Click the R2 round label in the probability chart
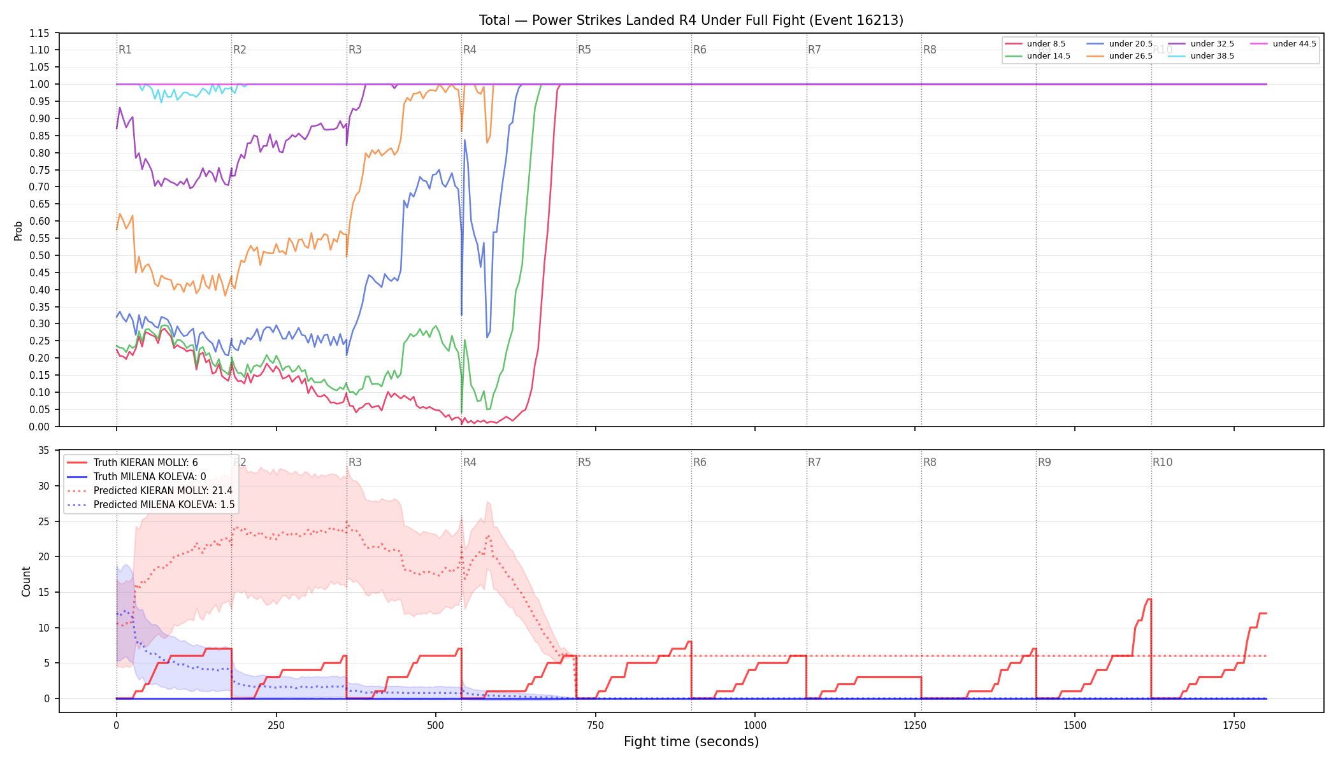1338x764 pixels. [240, 50]
